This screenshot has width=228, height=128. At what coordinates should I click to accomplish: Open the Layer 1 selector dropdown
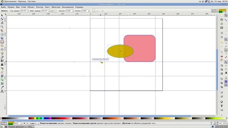coord(34,123)
